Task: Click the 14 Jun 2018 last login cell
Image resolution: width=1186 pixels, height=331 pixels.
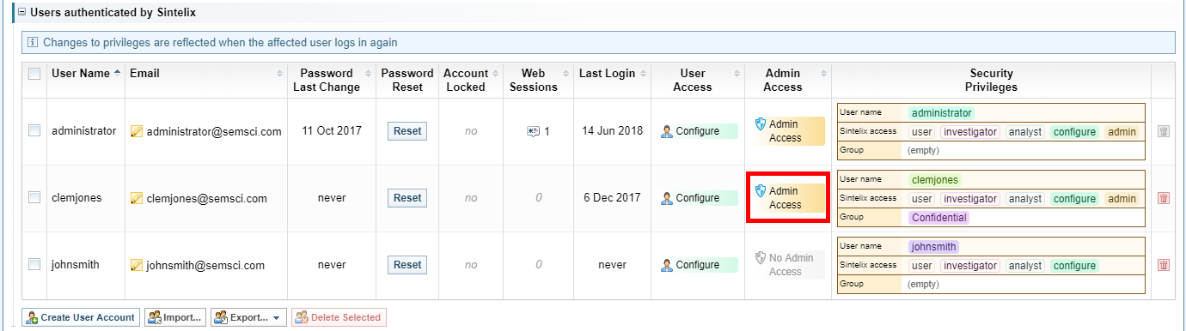Action: click(612, 131)
